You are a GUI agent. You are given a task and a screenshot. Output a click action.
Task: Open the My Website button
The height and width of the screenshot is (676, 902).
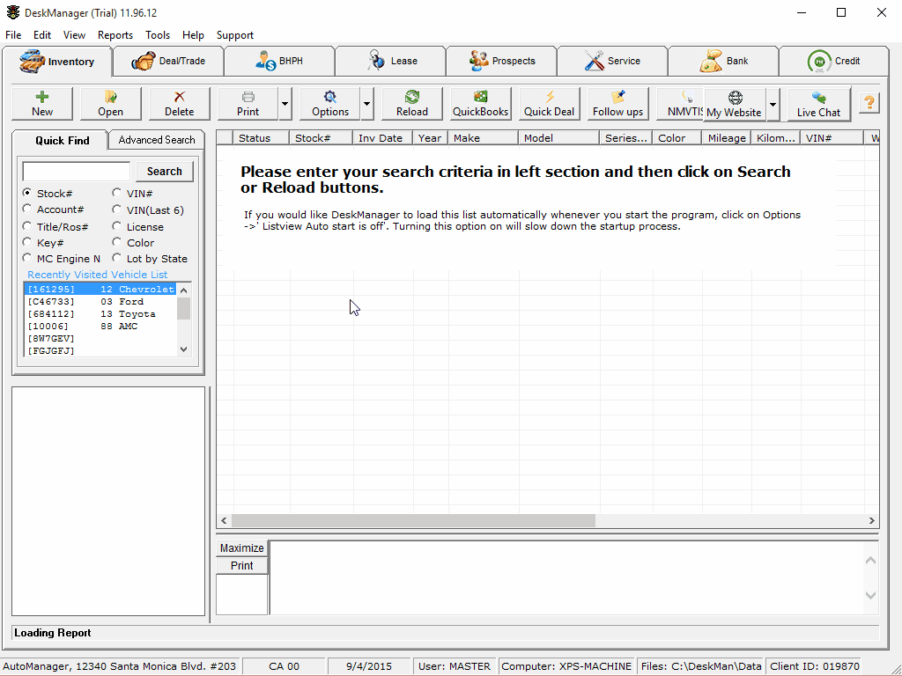tap(734, 104)
